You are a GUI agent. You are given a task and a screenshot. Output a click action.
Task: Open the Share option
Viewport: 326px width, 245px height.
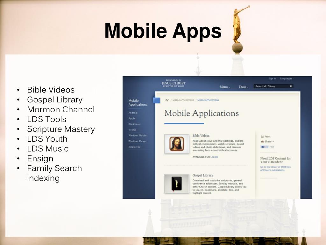point(267,141)
